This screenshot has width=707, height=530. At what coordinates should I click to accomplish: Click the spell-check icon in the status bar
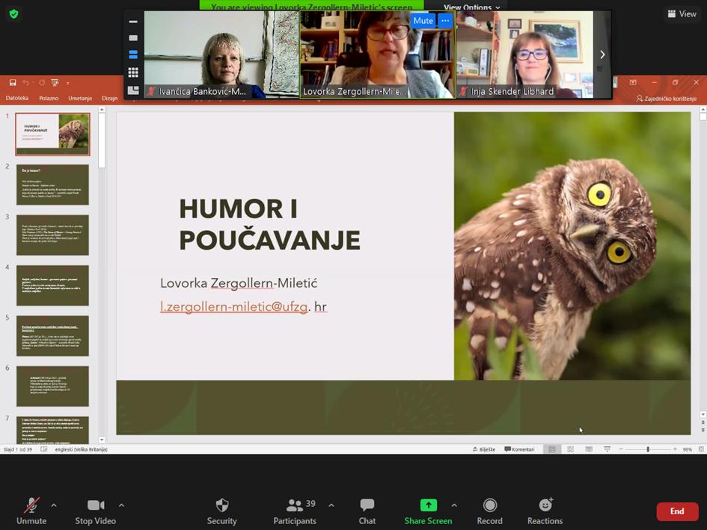[x=43, y=449]
